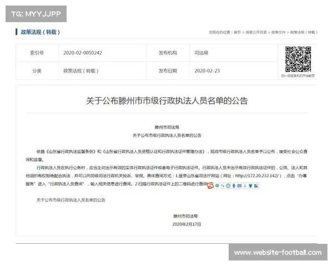
Task: Open the Sogou soft keyboard
Action: pos(239,186)
